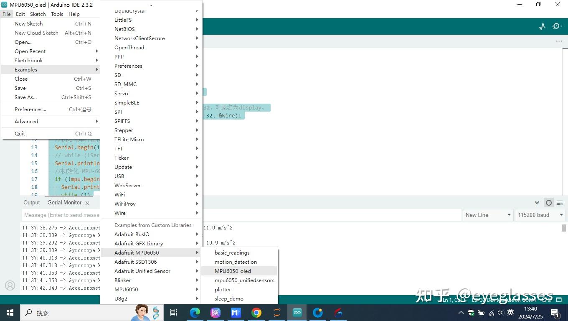Open the blue-orange round taskbar app
The width and height of the screenshot is (568, 321).
coord(318,313)
